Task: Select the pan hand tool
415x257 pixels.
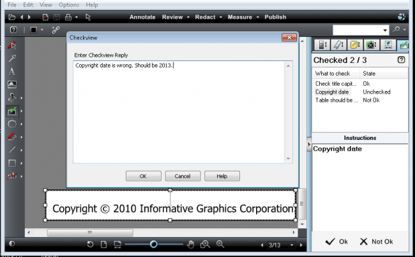Action: (190, 245)
